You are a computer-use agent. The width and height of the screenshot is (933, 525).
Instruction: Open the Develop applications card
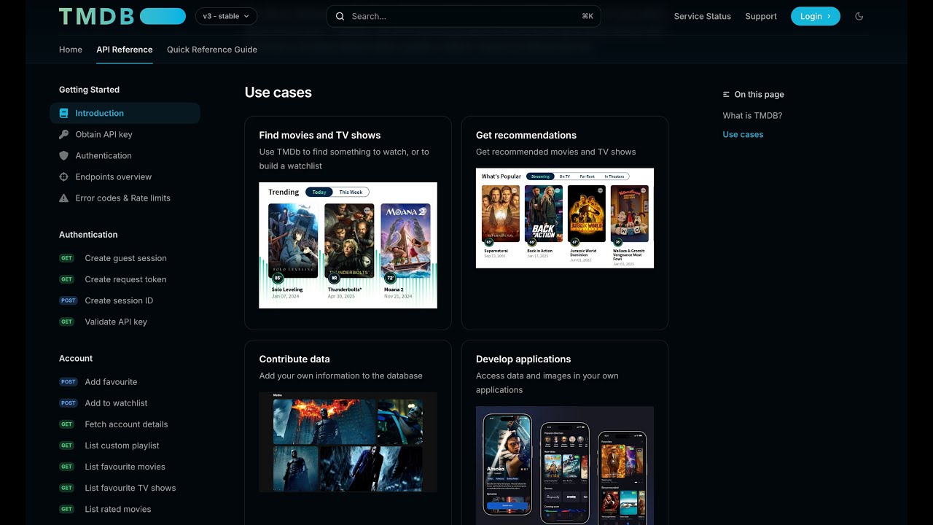tap(565, 432)
